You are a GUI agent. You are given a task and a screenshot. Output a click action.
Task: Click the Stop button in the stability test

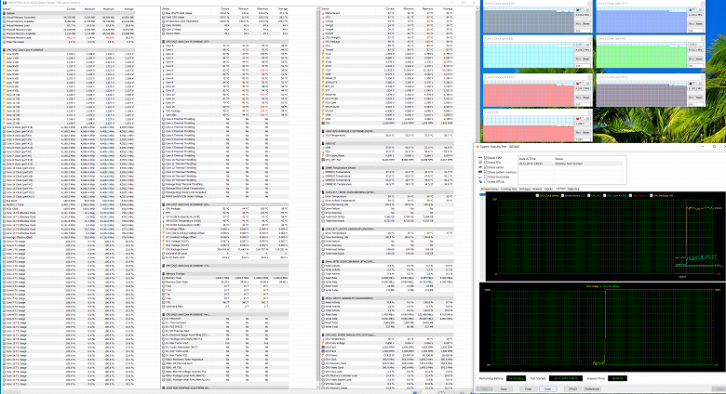pos(504,389)
